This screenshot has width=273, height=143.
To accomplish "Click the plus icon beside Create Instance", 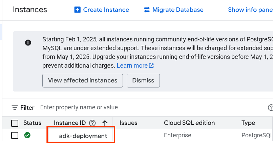I will tap(78, 10).
